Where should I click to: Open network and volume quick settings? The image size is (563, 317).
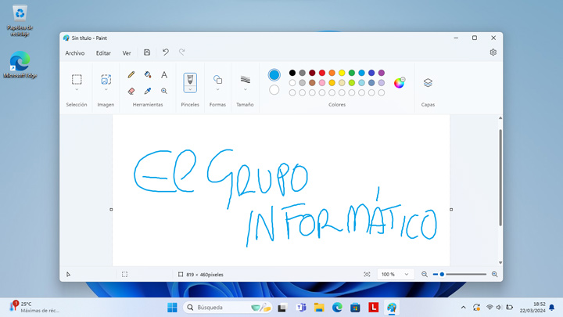[499, 308]
